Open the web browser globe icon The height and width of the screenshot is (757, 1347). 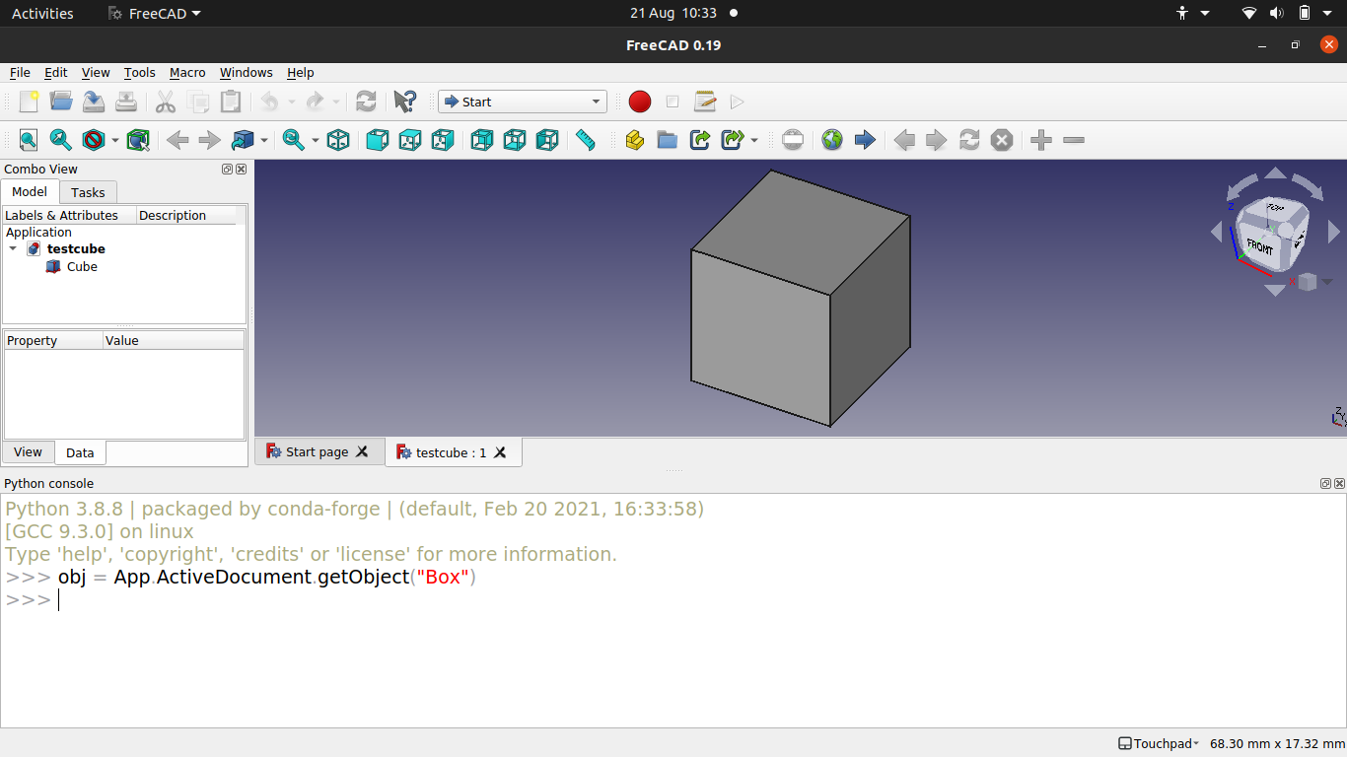pyautogui.click(x=832, y=140)
